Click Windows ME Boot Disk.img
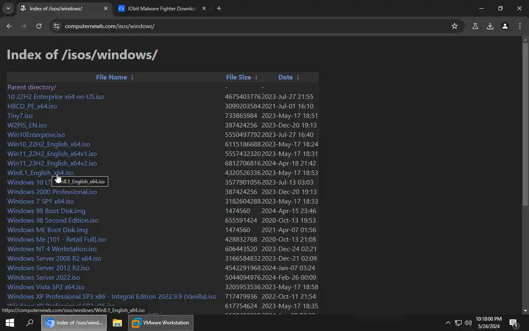 tap(48, 230)
